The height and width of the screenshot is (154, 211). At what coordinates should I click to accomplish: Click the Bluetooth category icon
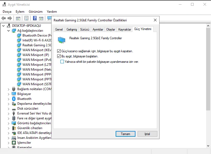pos(14,99)
